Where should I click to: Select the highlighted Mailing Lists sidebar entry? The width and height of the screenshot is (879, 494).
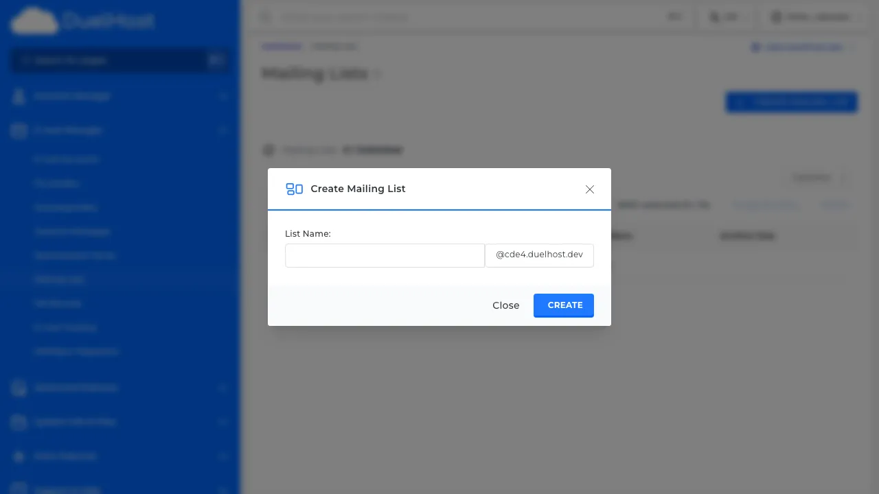pos(60,279)
